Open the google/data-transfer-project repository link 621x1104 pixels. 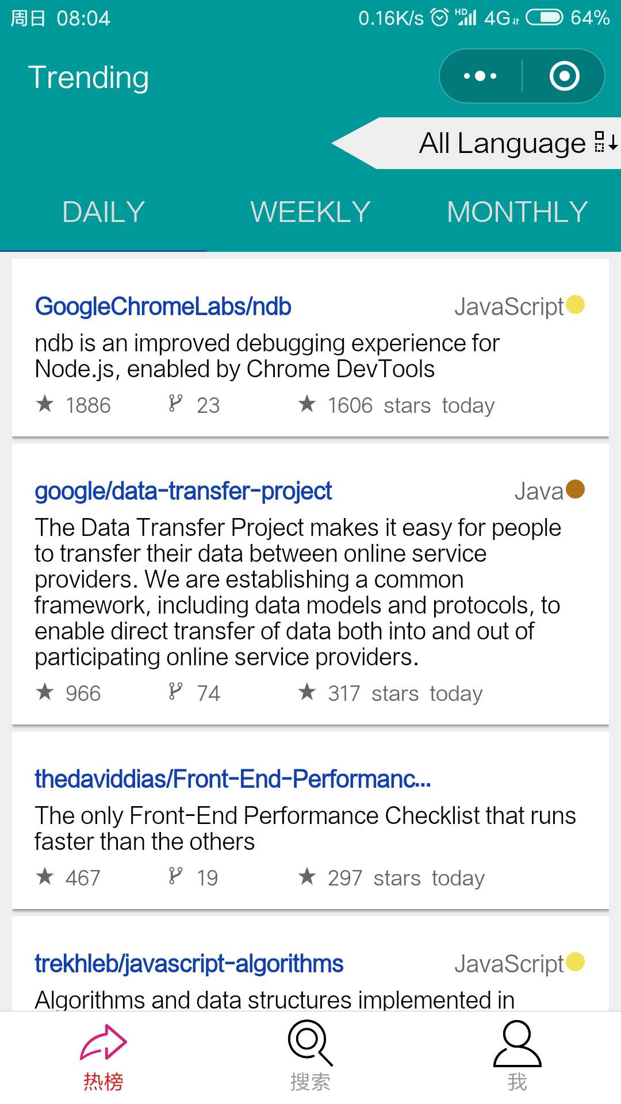(x=183, y=491)
